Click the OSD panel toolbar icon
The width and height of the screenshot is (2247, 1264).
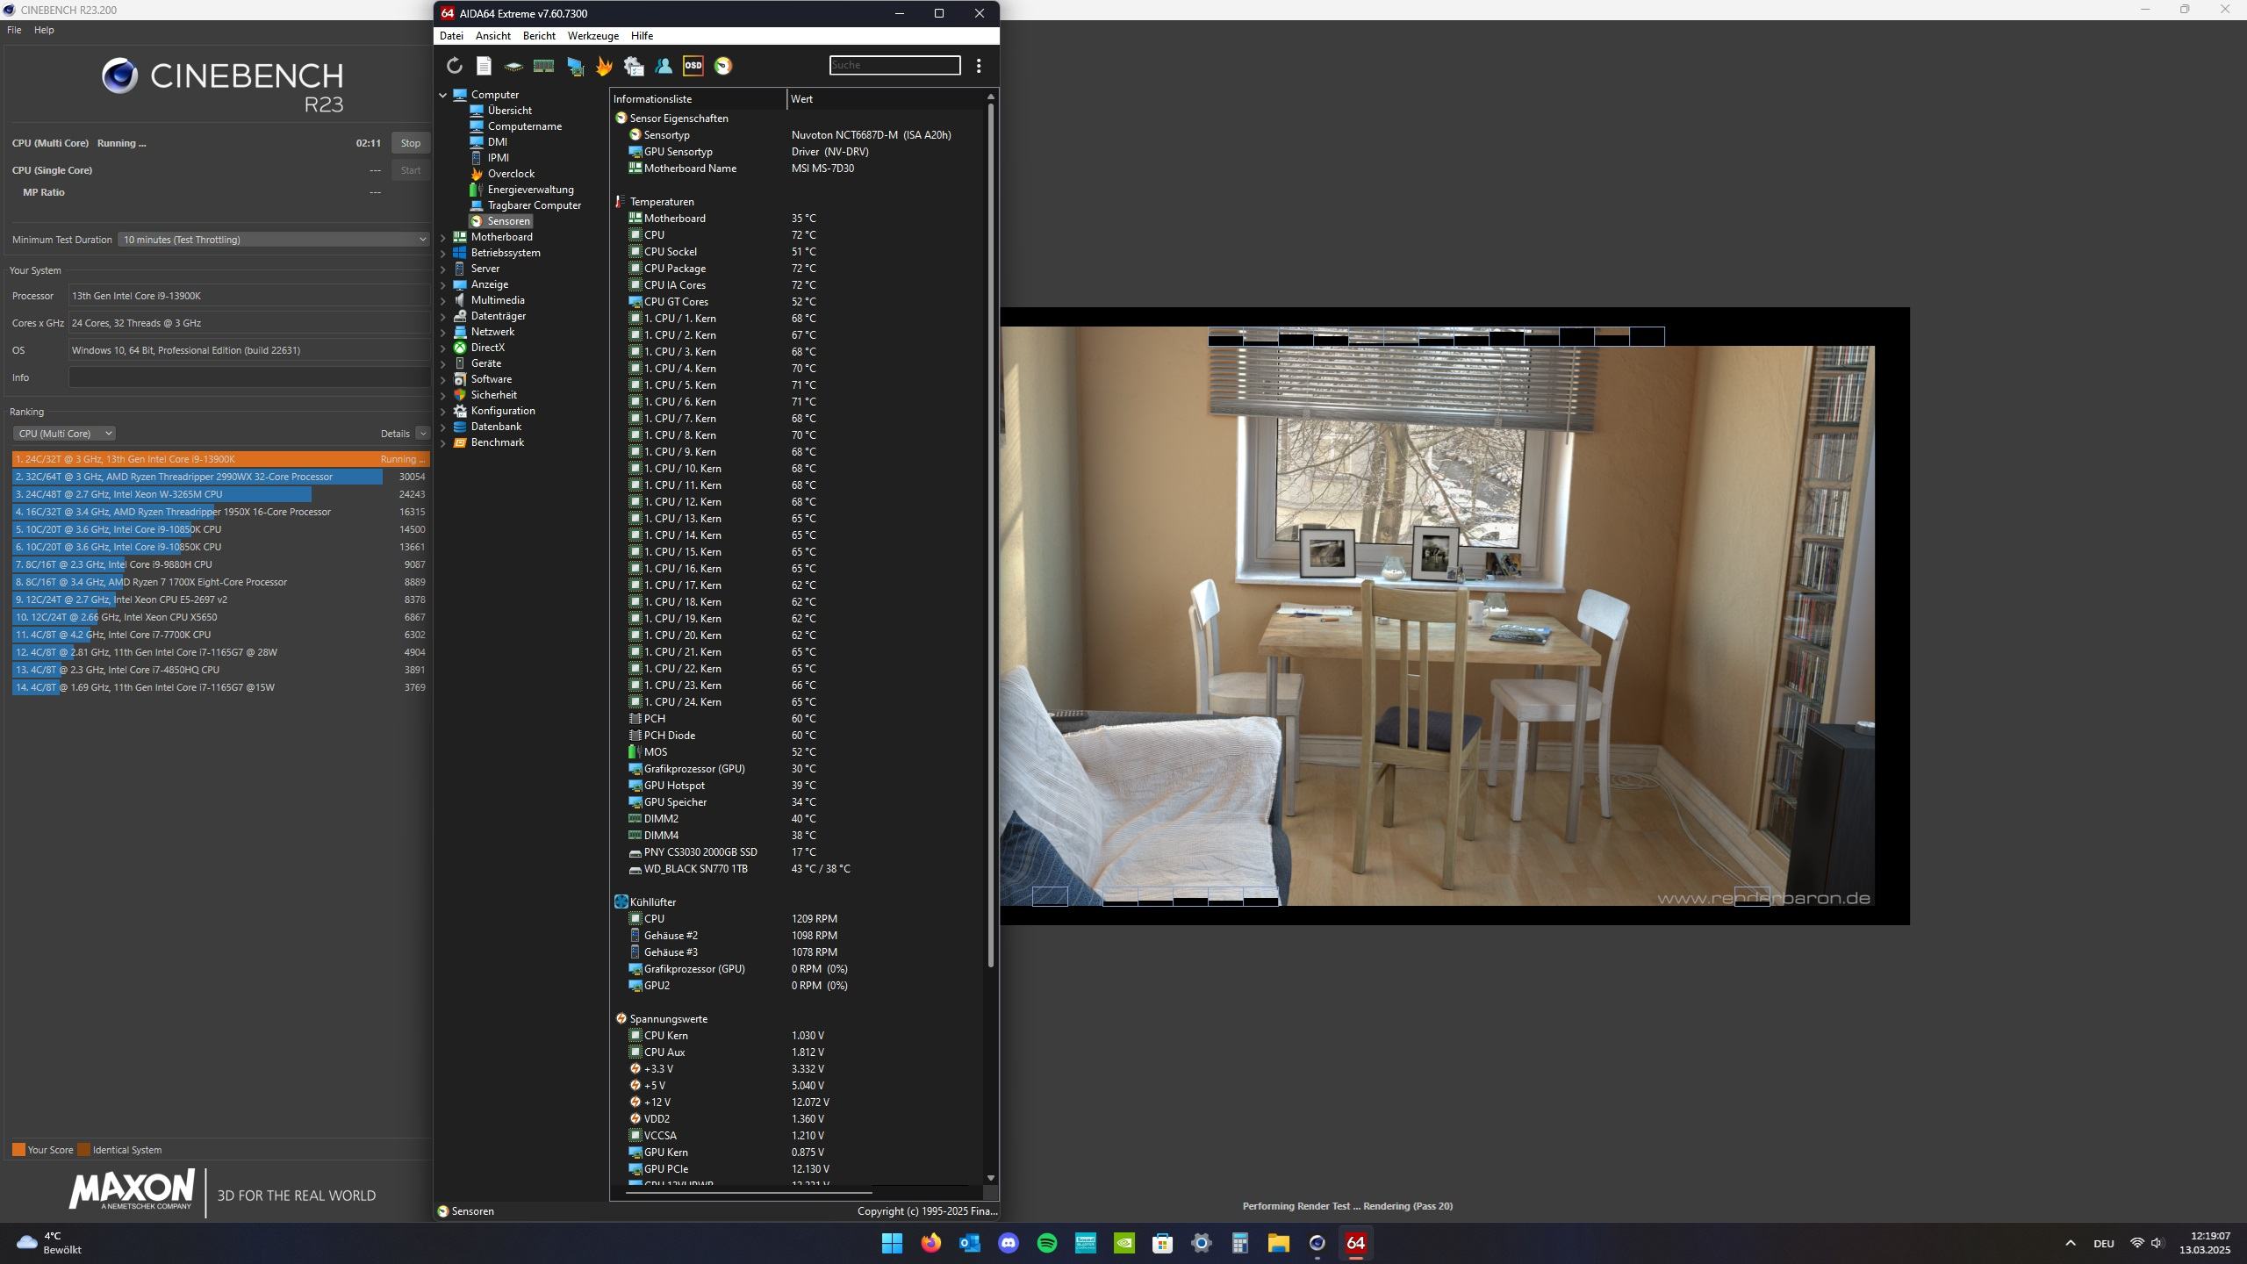pos(693,66)
